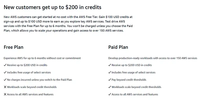
Task: Click checkmark beside Paid Plan workloads scale
Action: [110, 87]
